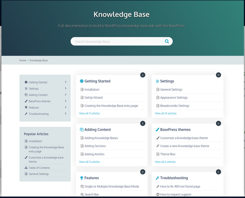Click wrench icon beside sidebar Troubleshooting
The height and width of the screenshot is (198, 245).
pos(26,114)
